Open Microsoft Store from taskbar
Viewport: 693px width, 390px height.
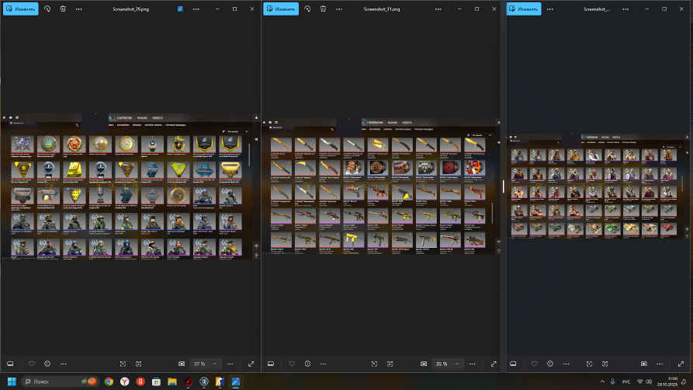(x=156, y=381)
